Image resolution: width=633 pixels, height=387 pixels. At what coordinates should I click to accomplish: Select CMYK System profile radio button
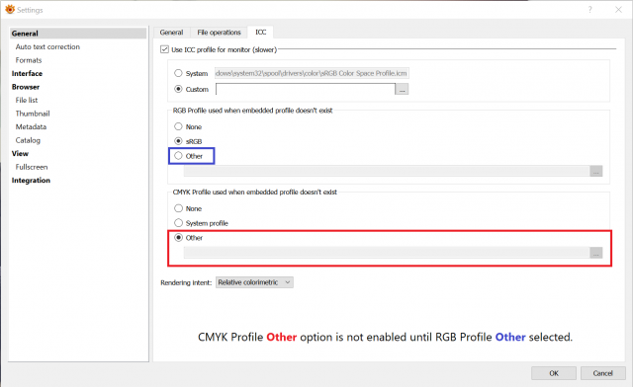(178, 222)
